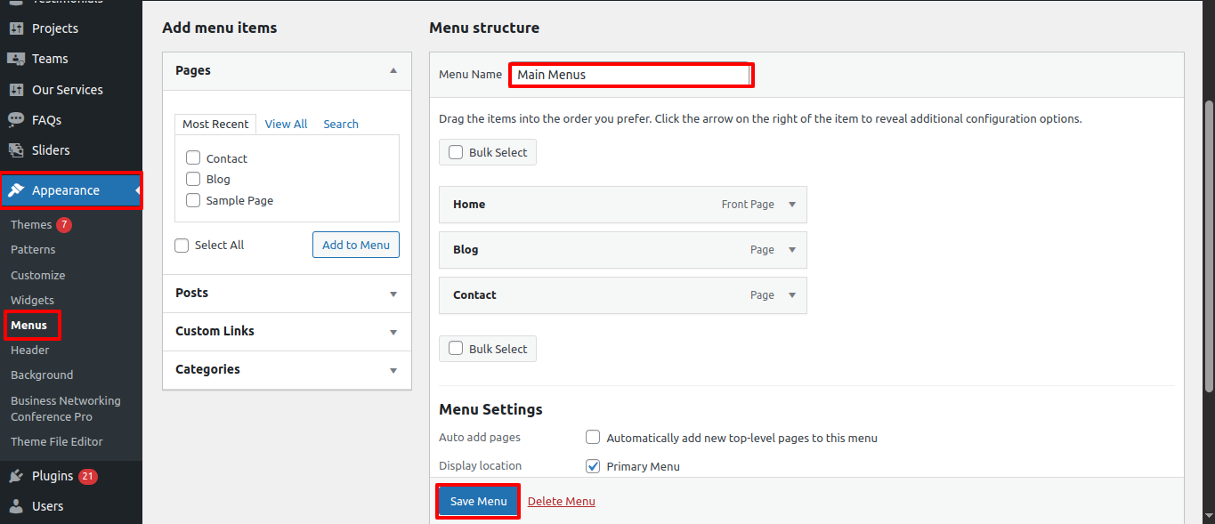Viewport: 1215px width, 524px height.
Task: Open the Theme File Editor
Action: coord(57,441)
